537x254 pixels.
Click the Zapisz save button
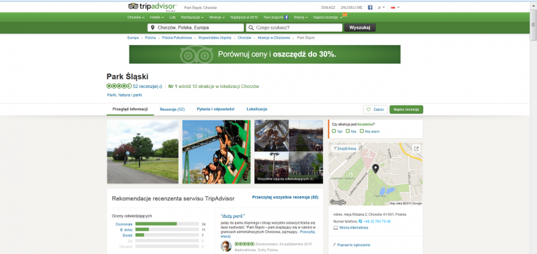click(x=375, y=110)
